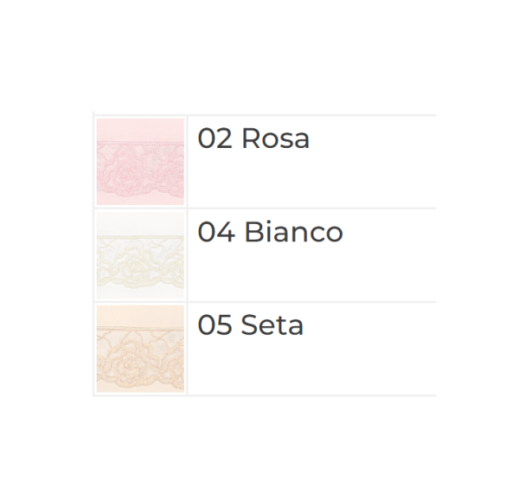Viewport: 519px width, 501px height.
Task: Click the word "Rosa"
Action: [x=275, y=138]
